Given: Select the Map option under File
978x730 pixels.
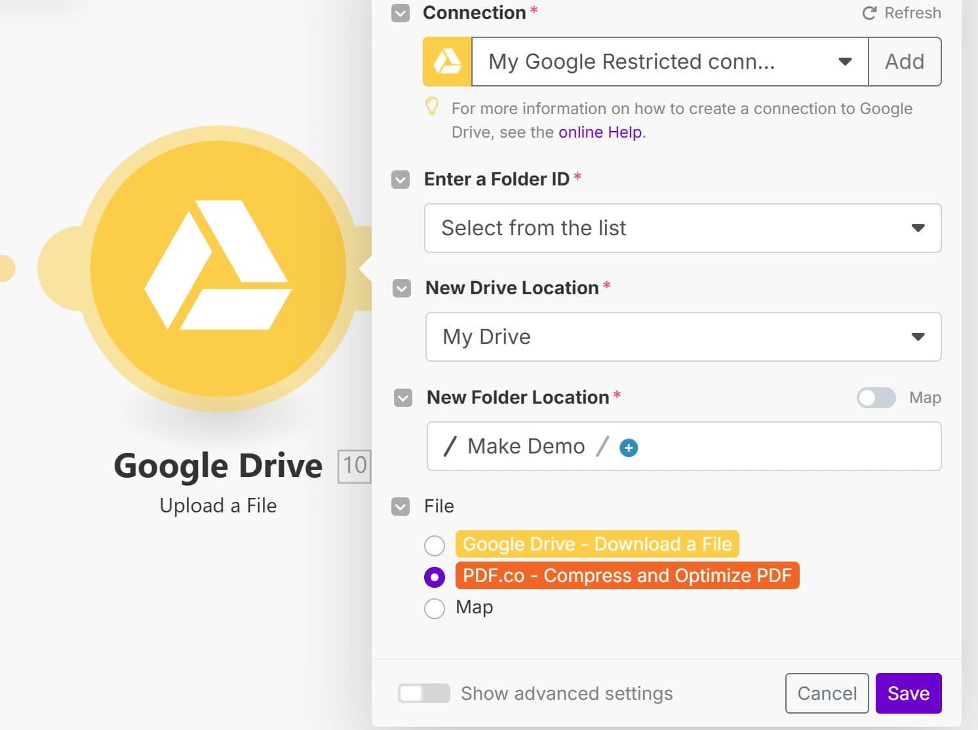Looking at the screenshot, I should (434, 608).
